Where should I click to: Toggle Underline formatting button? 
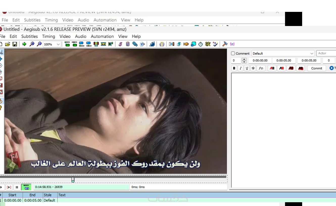point(247,68)
